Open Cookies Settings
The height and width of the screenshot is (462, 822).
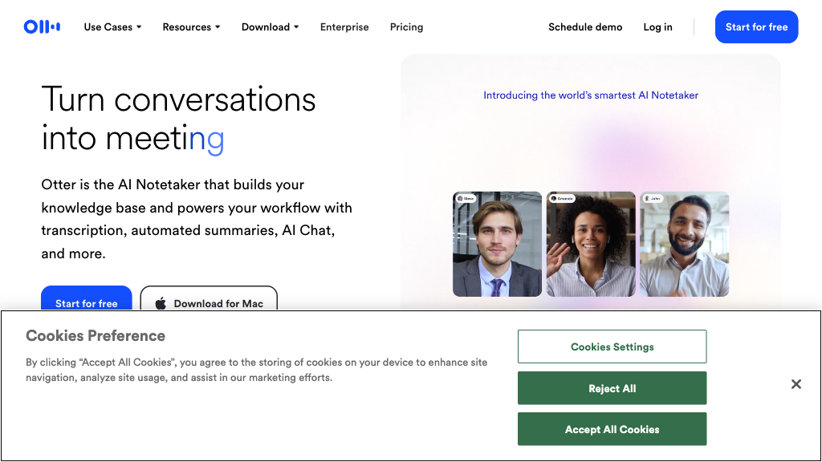(x=612, y=346)
